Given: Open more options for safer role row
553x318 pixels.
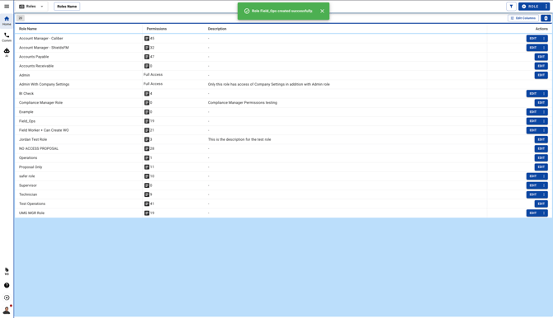Looking at the screenshot, I should tap(544, 176).
